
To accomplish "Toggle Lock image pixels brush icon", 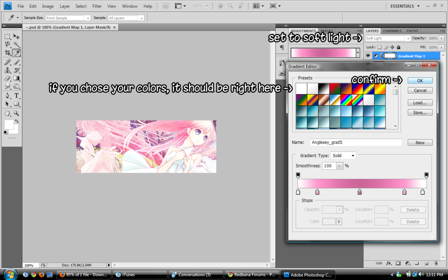I will pos(386,47).
